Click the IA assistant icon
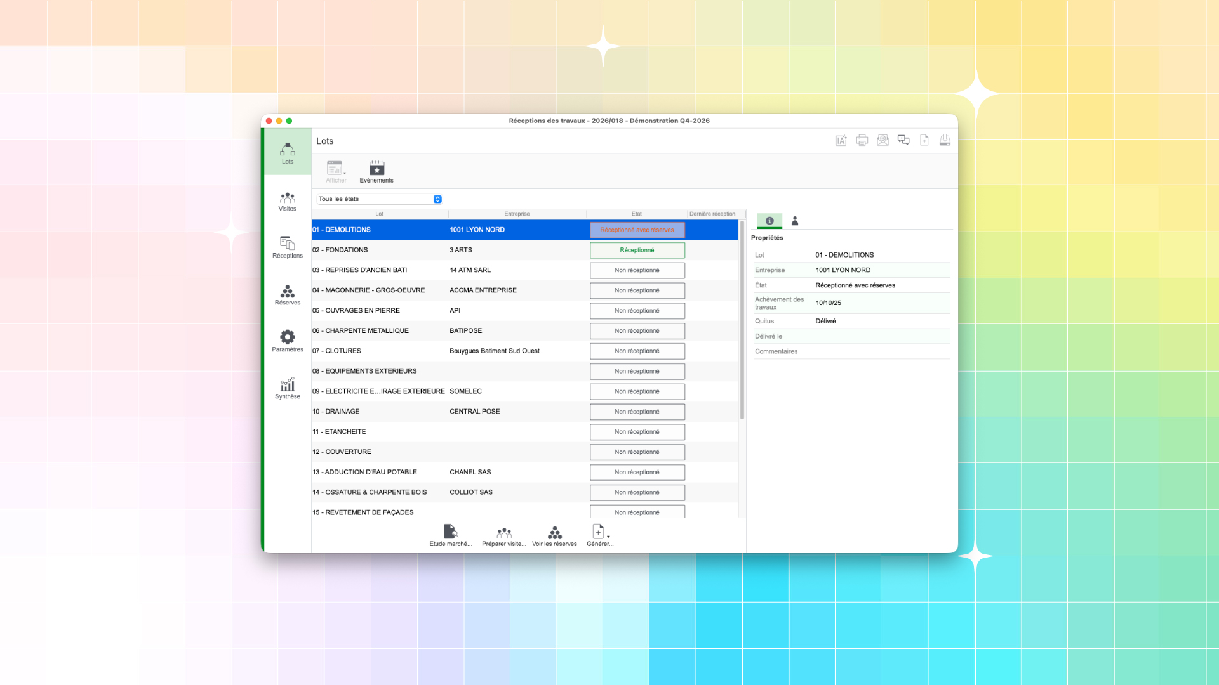Image resolution: width=1219 pixels, height=685 pixels. coord(841,141)
